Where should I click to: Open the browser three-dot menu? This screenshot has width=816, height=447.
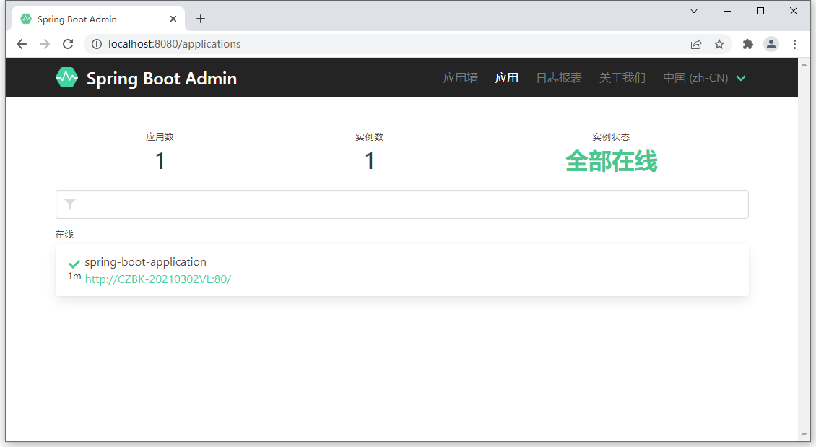coord(795,44)
